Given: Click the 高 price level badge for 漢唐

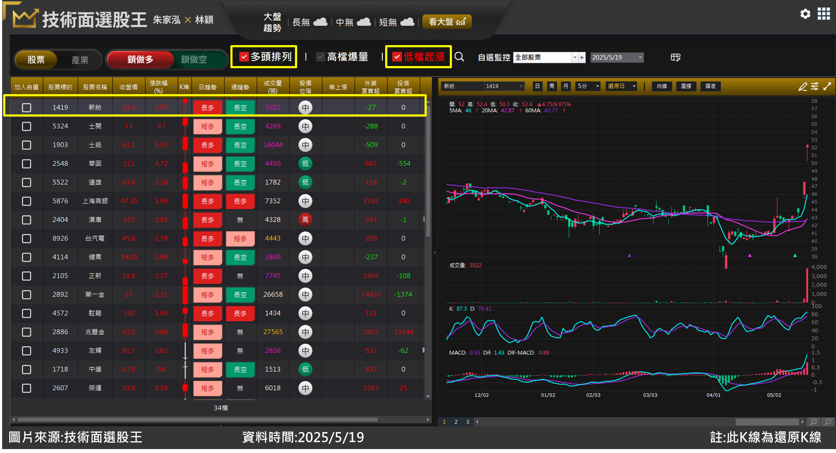Looking at the screenshot, I should [305, 220].
